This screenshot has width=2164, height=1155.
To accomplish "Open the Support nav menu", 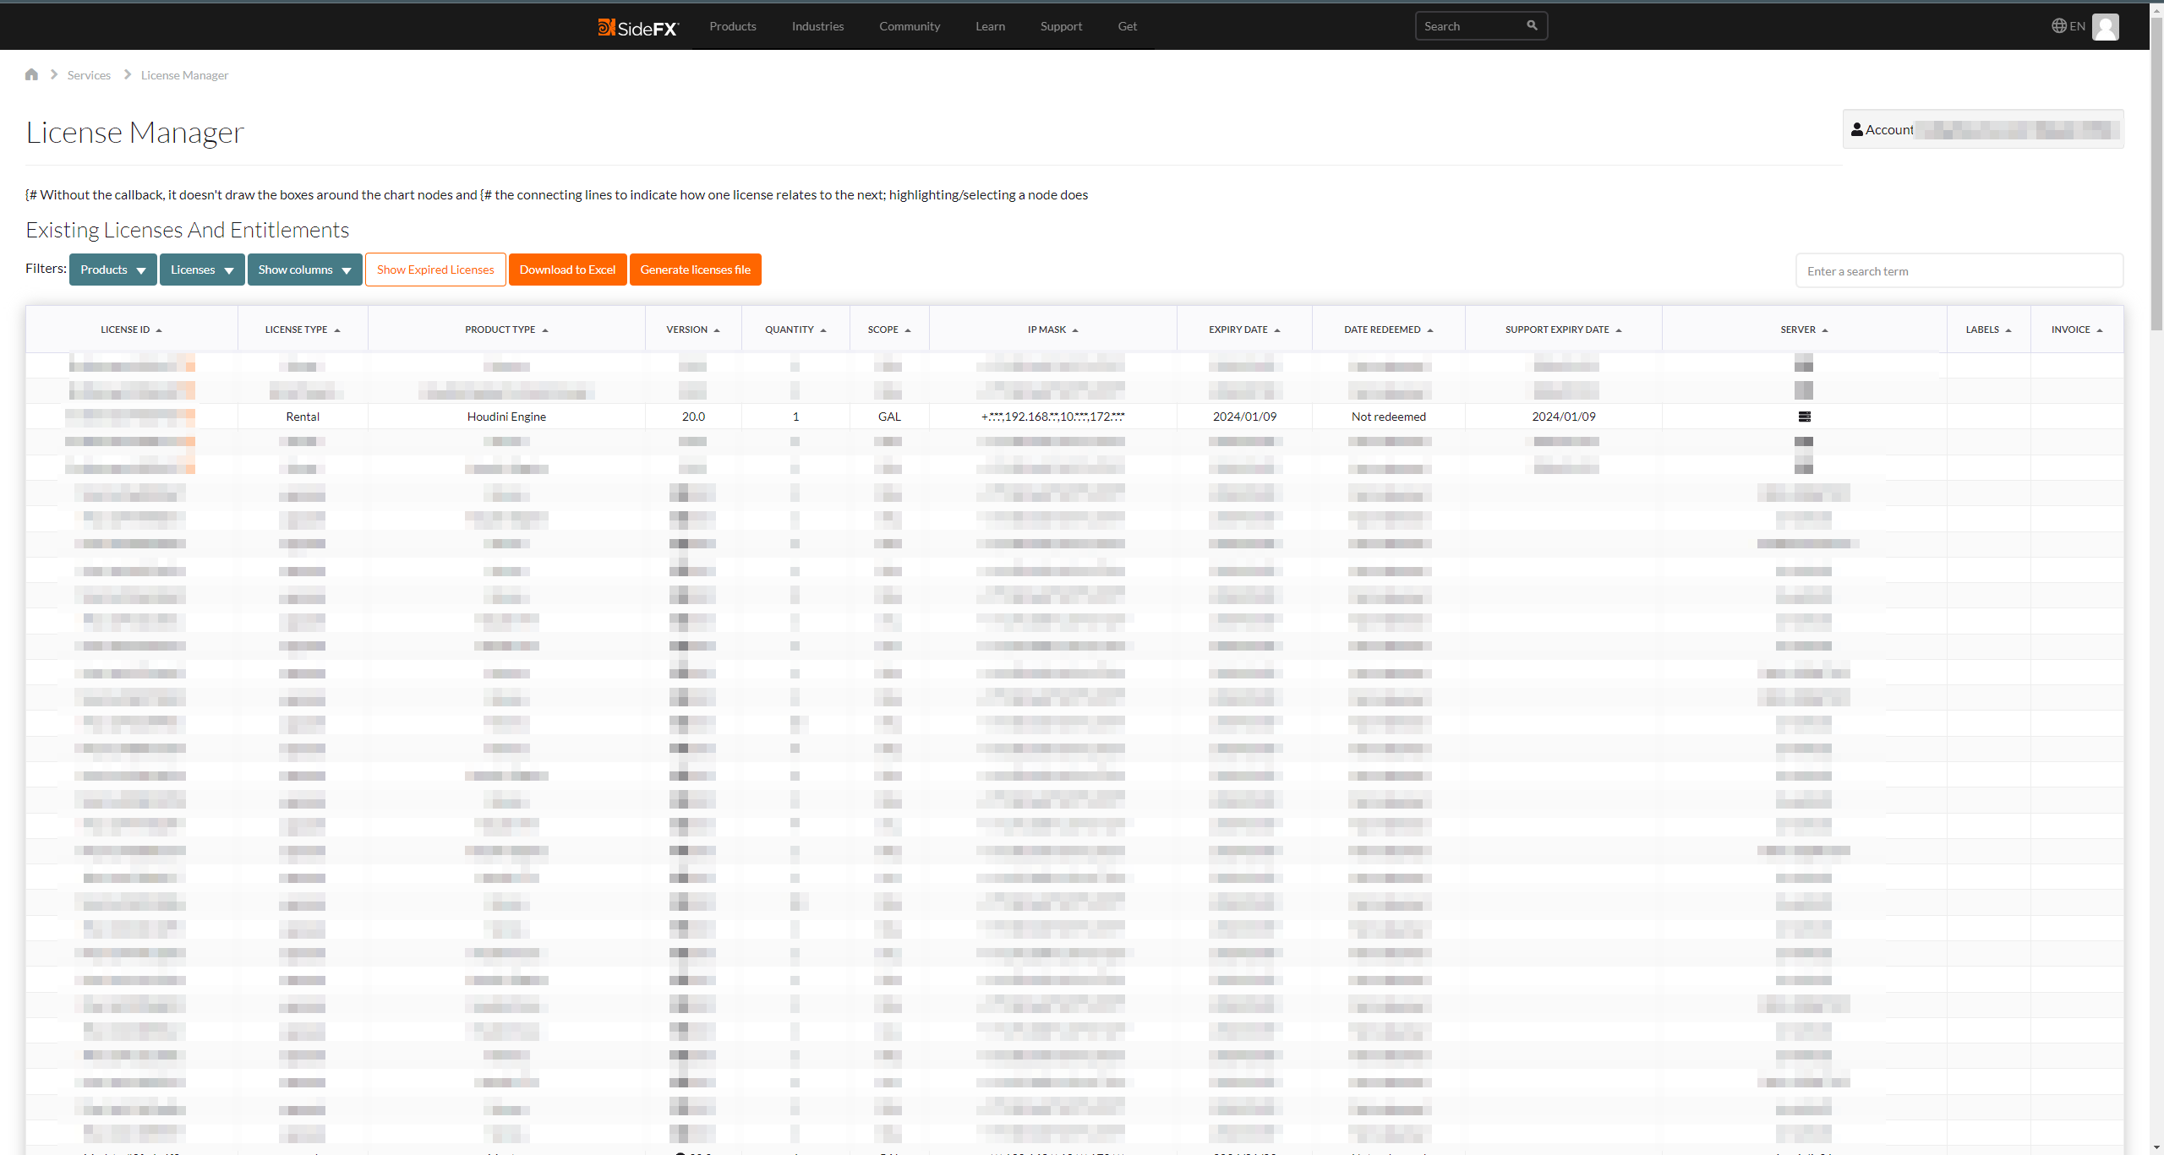I will click(x=1061, y=26).
